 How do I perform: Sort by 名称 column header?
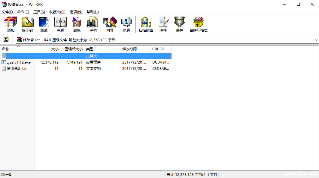click(18, 49)
